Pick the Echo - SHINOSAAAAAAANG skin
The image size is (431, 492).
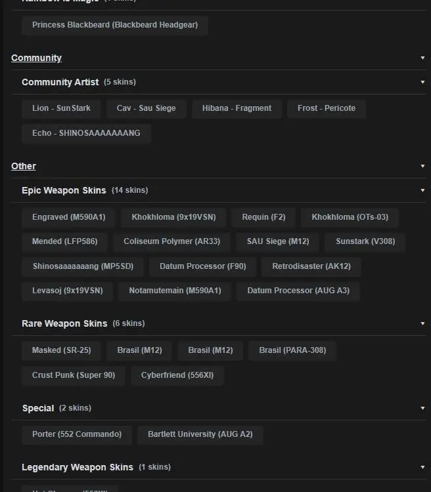[x=86, y=133]
